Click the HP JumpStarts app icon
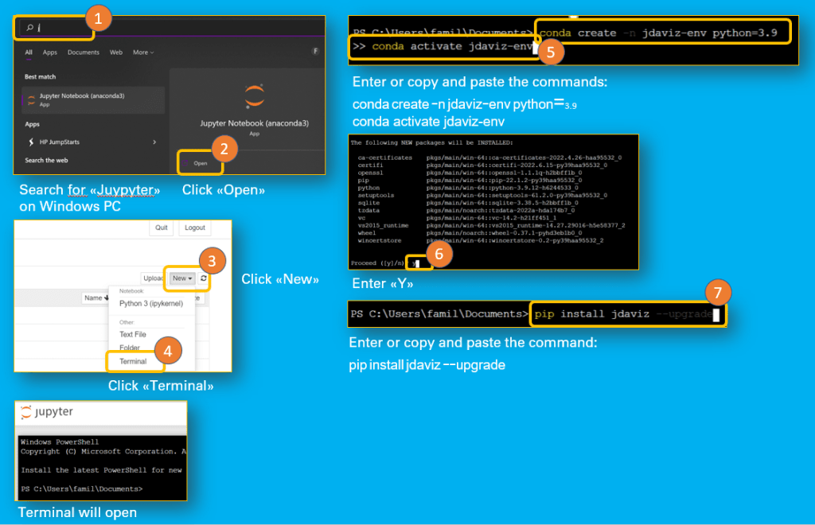 click(x=31, y=142)
